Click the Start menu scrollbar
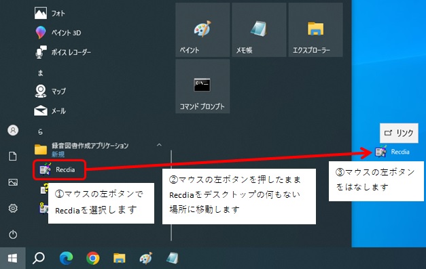The image size is (426, 269). [x=171, y=196]
